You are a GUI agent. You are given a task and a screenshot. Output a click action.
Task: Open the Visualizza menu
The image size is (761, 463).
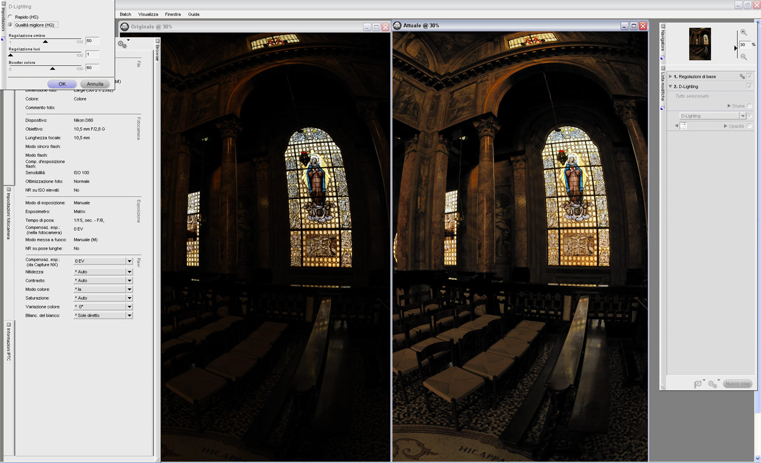148,14
